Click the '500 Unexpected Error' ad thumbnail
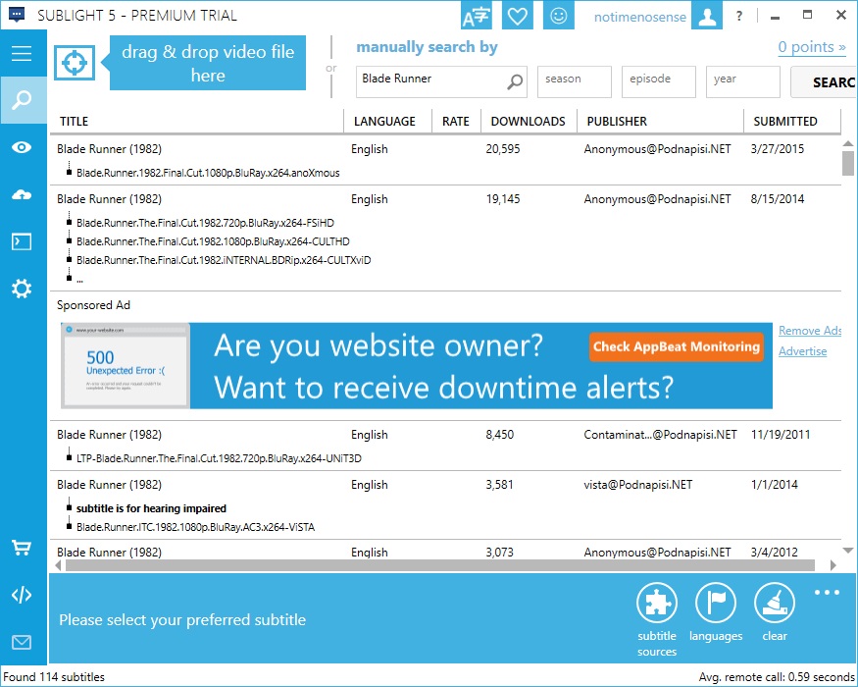Screen dimensions: 858x687 click(126, 365)
